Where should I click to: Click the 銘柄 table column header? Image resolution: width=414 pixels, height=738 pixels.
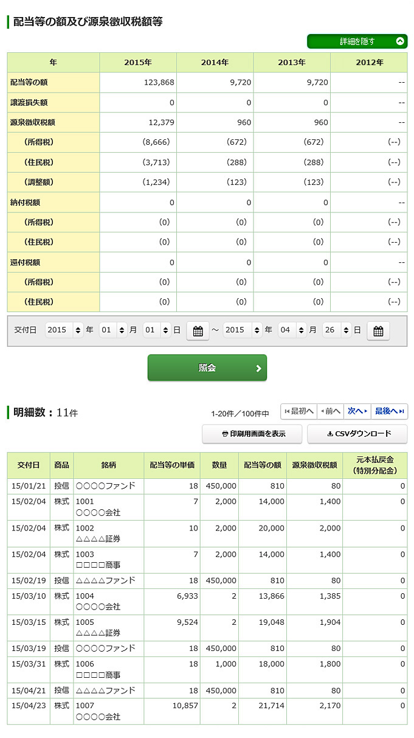click(x=109, y=465)
